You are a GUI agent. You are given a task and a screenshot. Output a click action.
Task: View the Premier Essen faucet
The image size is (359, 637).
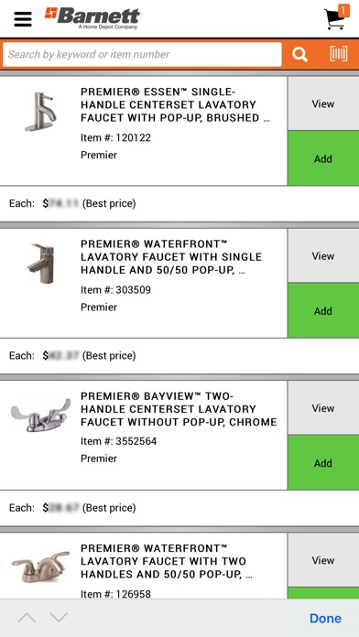323,103
